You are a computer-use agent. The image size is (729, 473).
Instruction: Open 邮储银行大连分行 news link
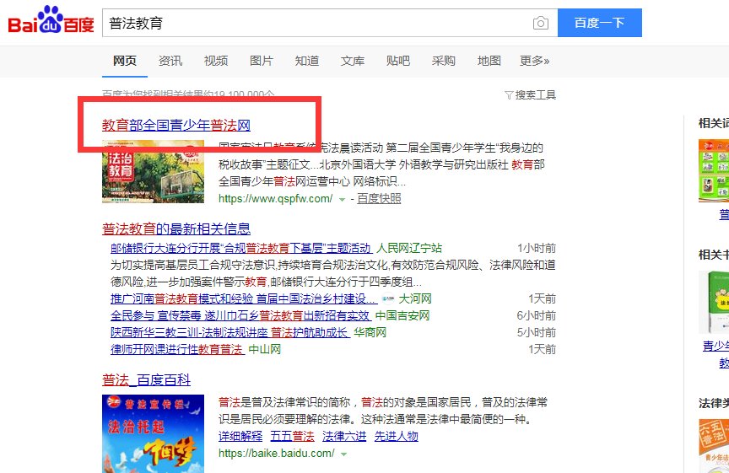tap(240, 248)
